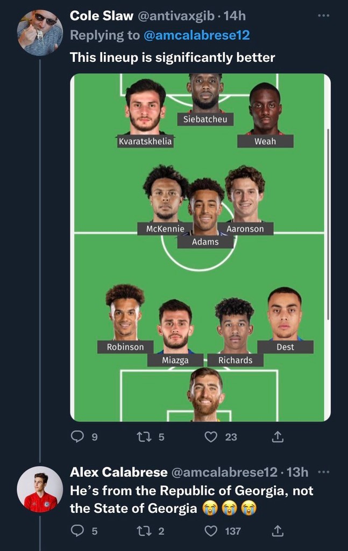The width and height of the screenshot is (348, 551).
Task: Reply to Cole Slaw's tweet
Action: tap(79, 436)
